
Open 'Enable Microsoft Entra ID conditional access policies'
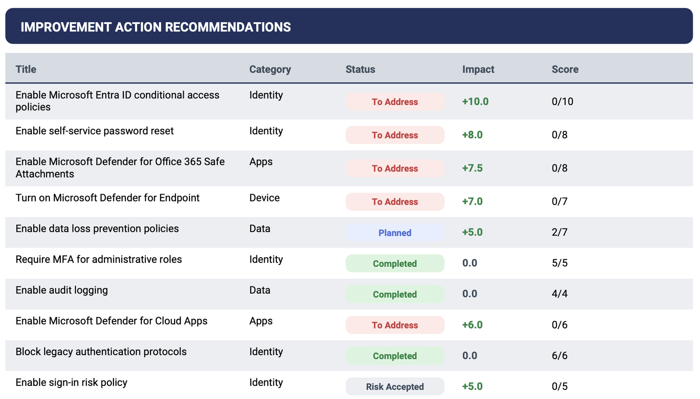click(117, 101)
